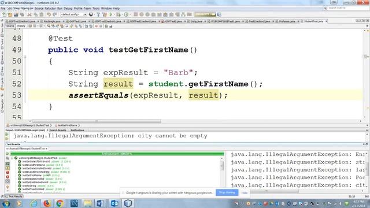Click the New Project toolbar icon
This screenshot has width=370, height=208.
(10, 14)
